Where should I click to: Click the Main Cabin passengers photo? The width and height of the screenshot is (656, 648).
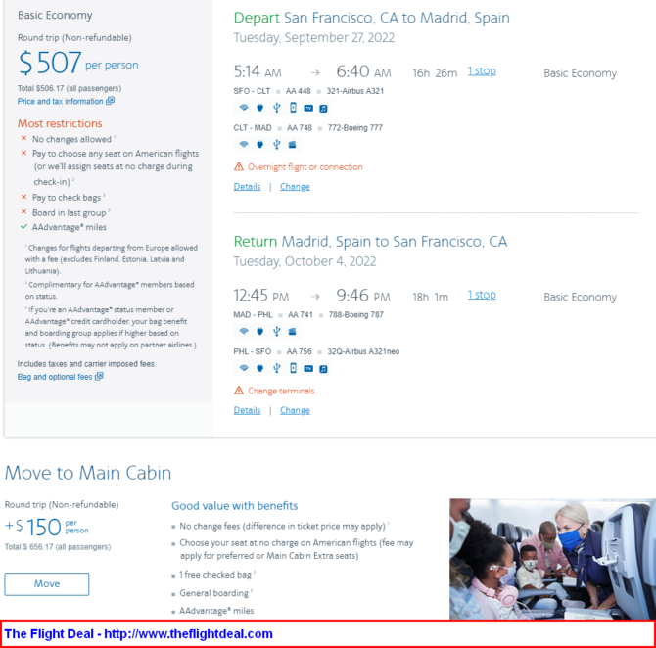(552, 559)
